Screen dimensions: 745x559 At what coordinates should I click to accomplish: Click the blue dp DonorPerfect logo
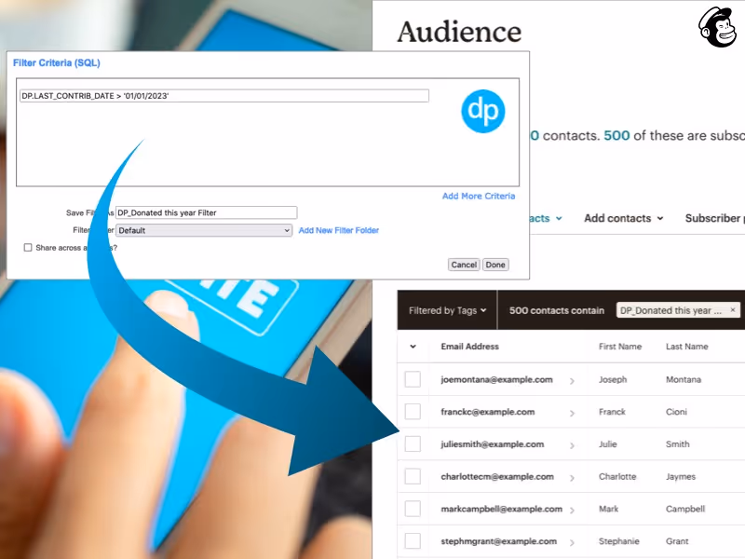482,111
